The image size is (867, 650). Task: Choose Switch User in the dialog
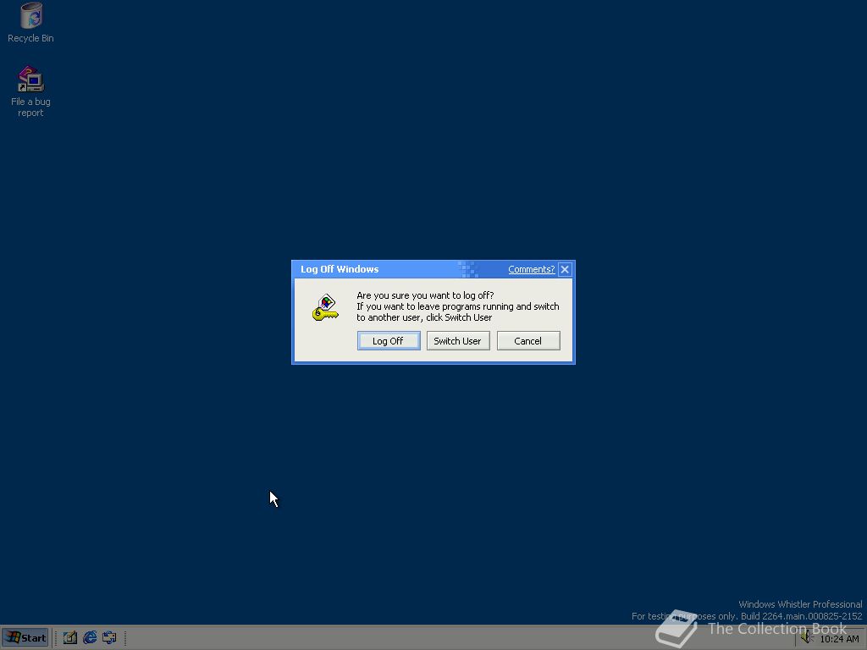coord(458,341)
